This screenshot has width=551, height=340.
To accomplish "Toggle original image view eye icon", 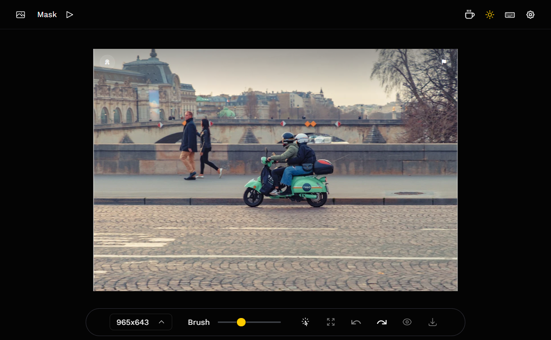I will tap(407, 322).
